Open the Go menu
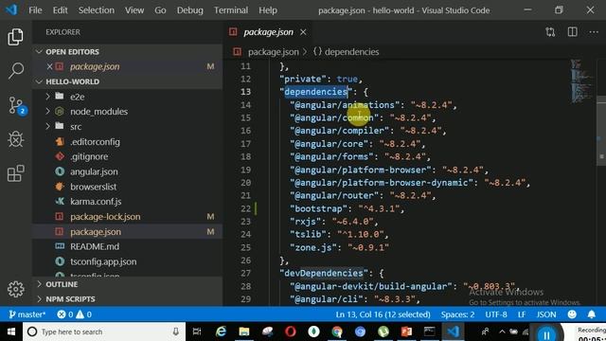Image resolution: width=606 pixels, height=341 pixels. click(x=160, y=10)
